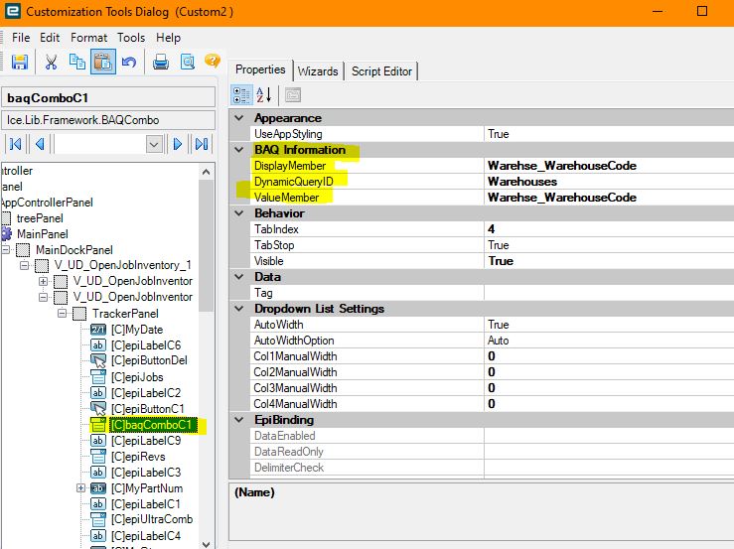
Task: Click the [C]baqComboC1 combo icon
Action: point(98,425)
